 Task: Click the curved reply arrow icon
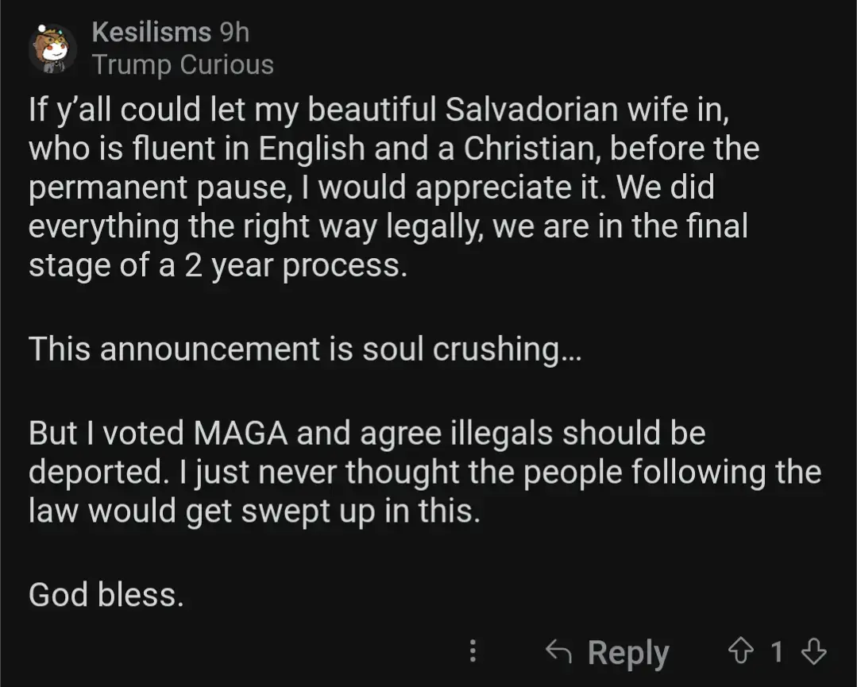click(x=559, y=652)
